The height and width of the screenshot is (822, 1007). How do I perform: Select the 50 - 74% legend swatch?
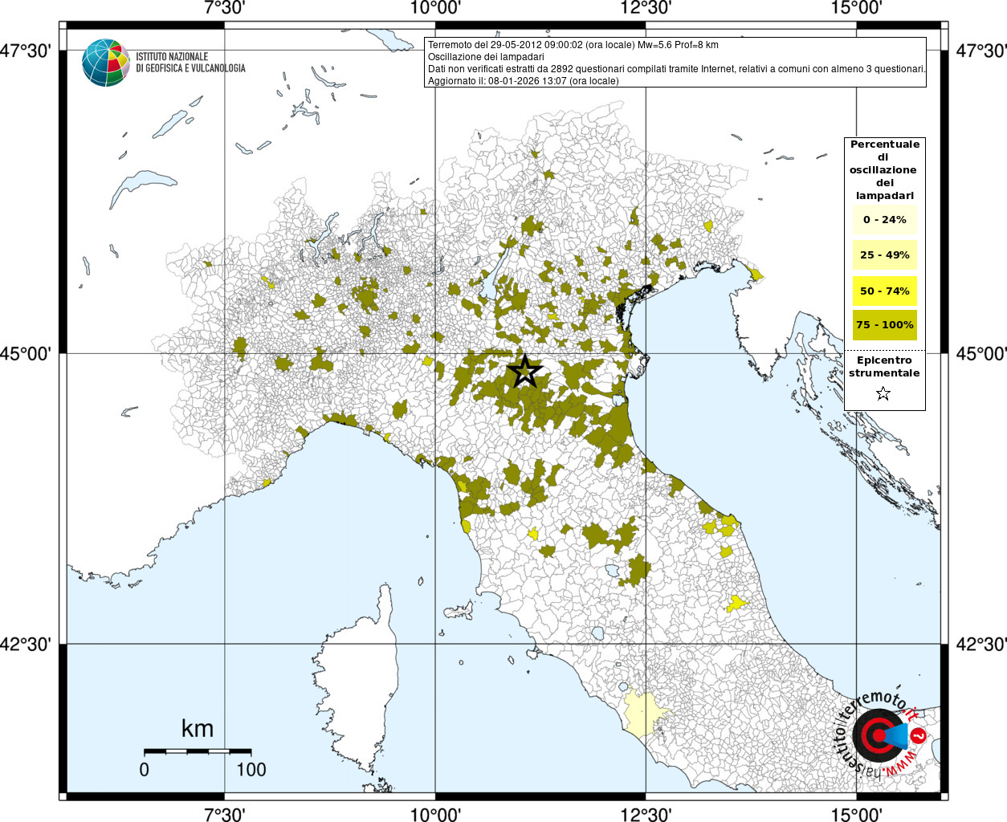[x=885, y=291]
